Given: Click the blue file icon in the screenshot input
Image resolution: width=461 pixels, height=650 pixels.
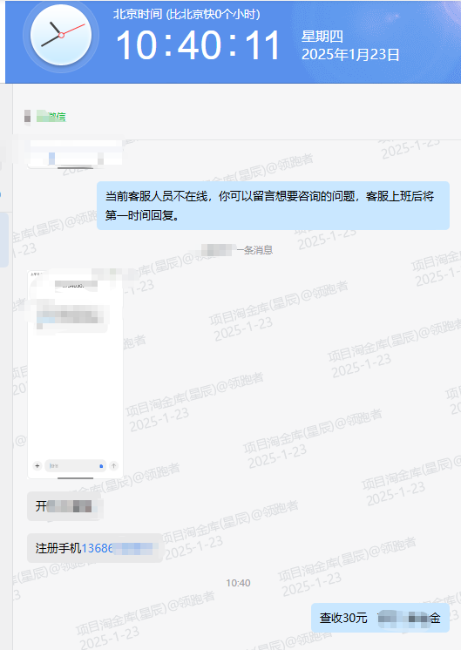Looking at the screenshot, I should (101, 466).
